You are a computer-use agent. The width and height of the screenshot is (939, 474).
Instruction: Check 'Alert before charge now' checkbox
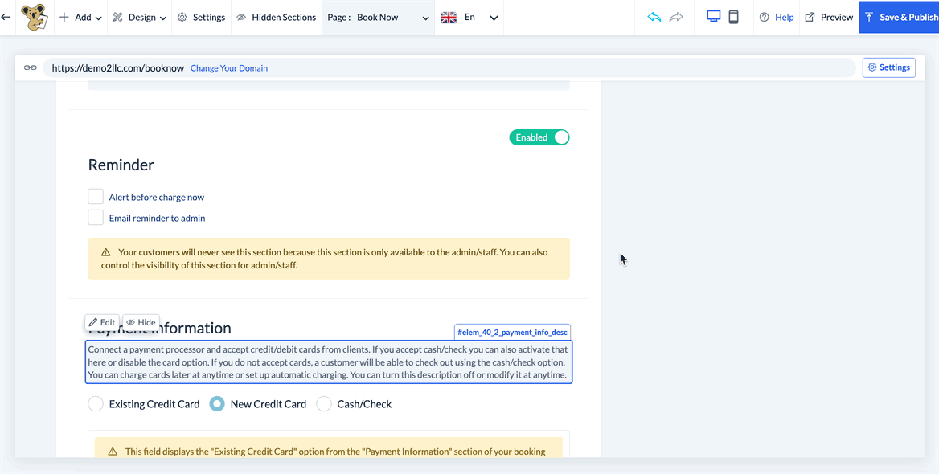point(96,197)
